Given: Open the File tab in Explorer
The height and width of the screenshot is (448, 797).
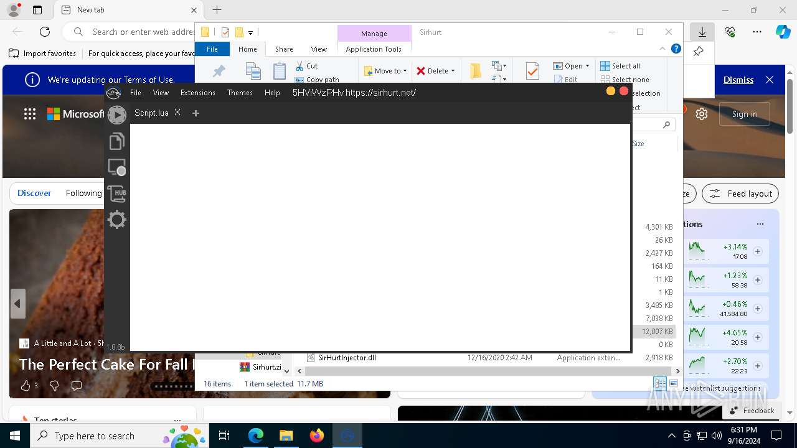Looking at the screenshot, I should (212, 49).
